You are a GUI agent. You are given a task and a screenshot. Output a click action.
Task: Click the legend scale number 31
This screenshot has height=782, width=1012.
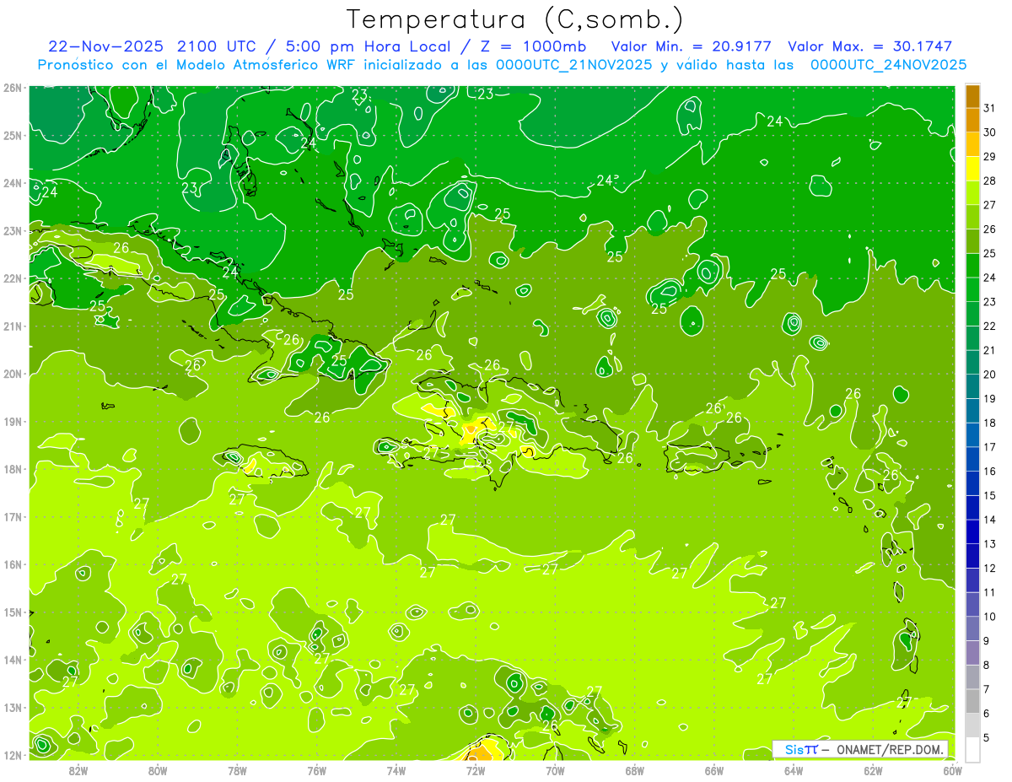[x=990, y=108]
